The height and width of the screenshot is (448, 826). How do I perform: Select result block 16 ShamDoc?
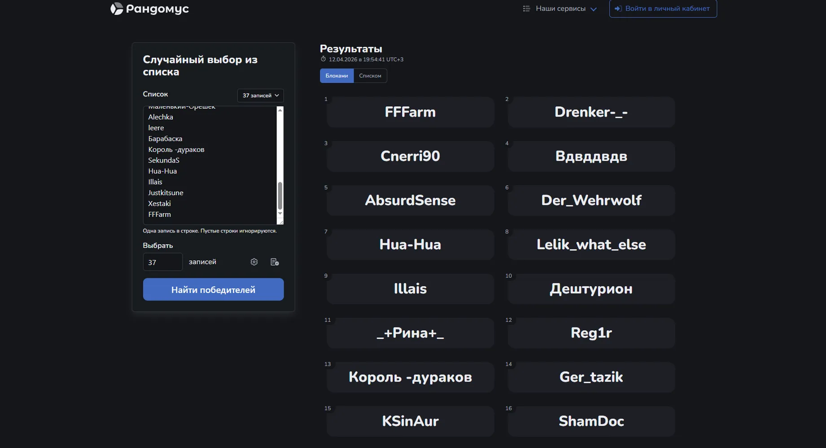click(x=591, y=421)
